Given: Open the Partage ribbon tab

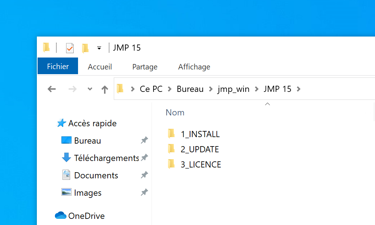Looking at the screenshot, I should [145, 67].
